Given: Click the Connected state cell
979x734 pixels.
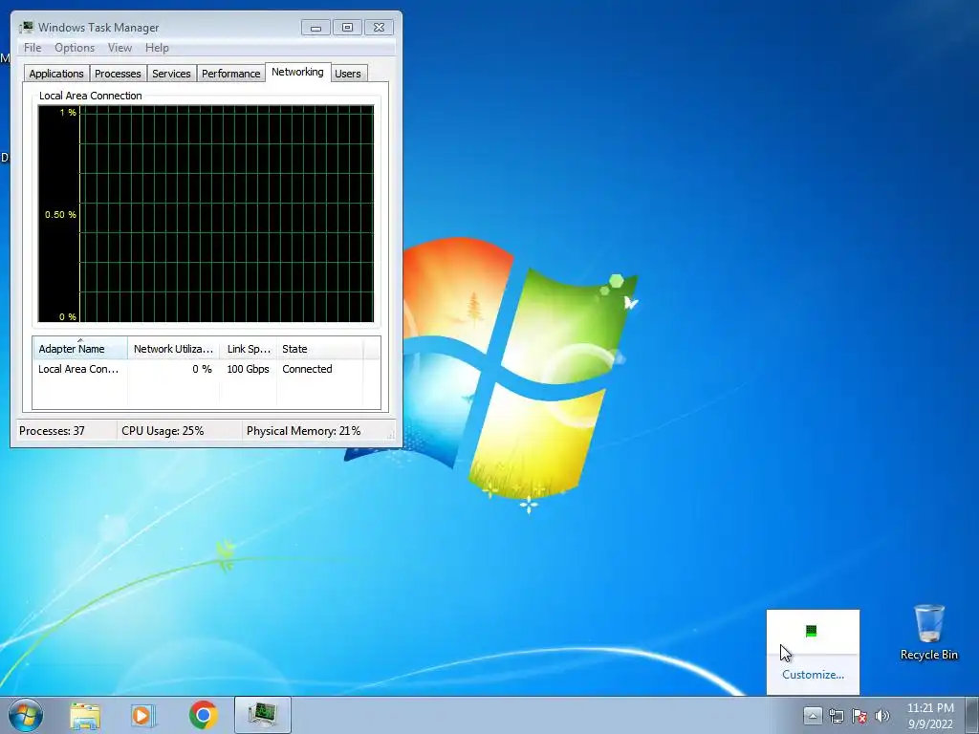Looking at the screenshot, I should click(x=307, y=369).
